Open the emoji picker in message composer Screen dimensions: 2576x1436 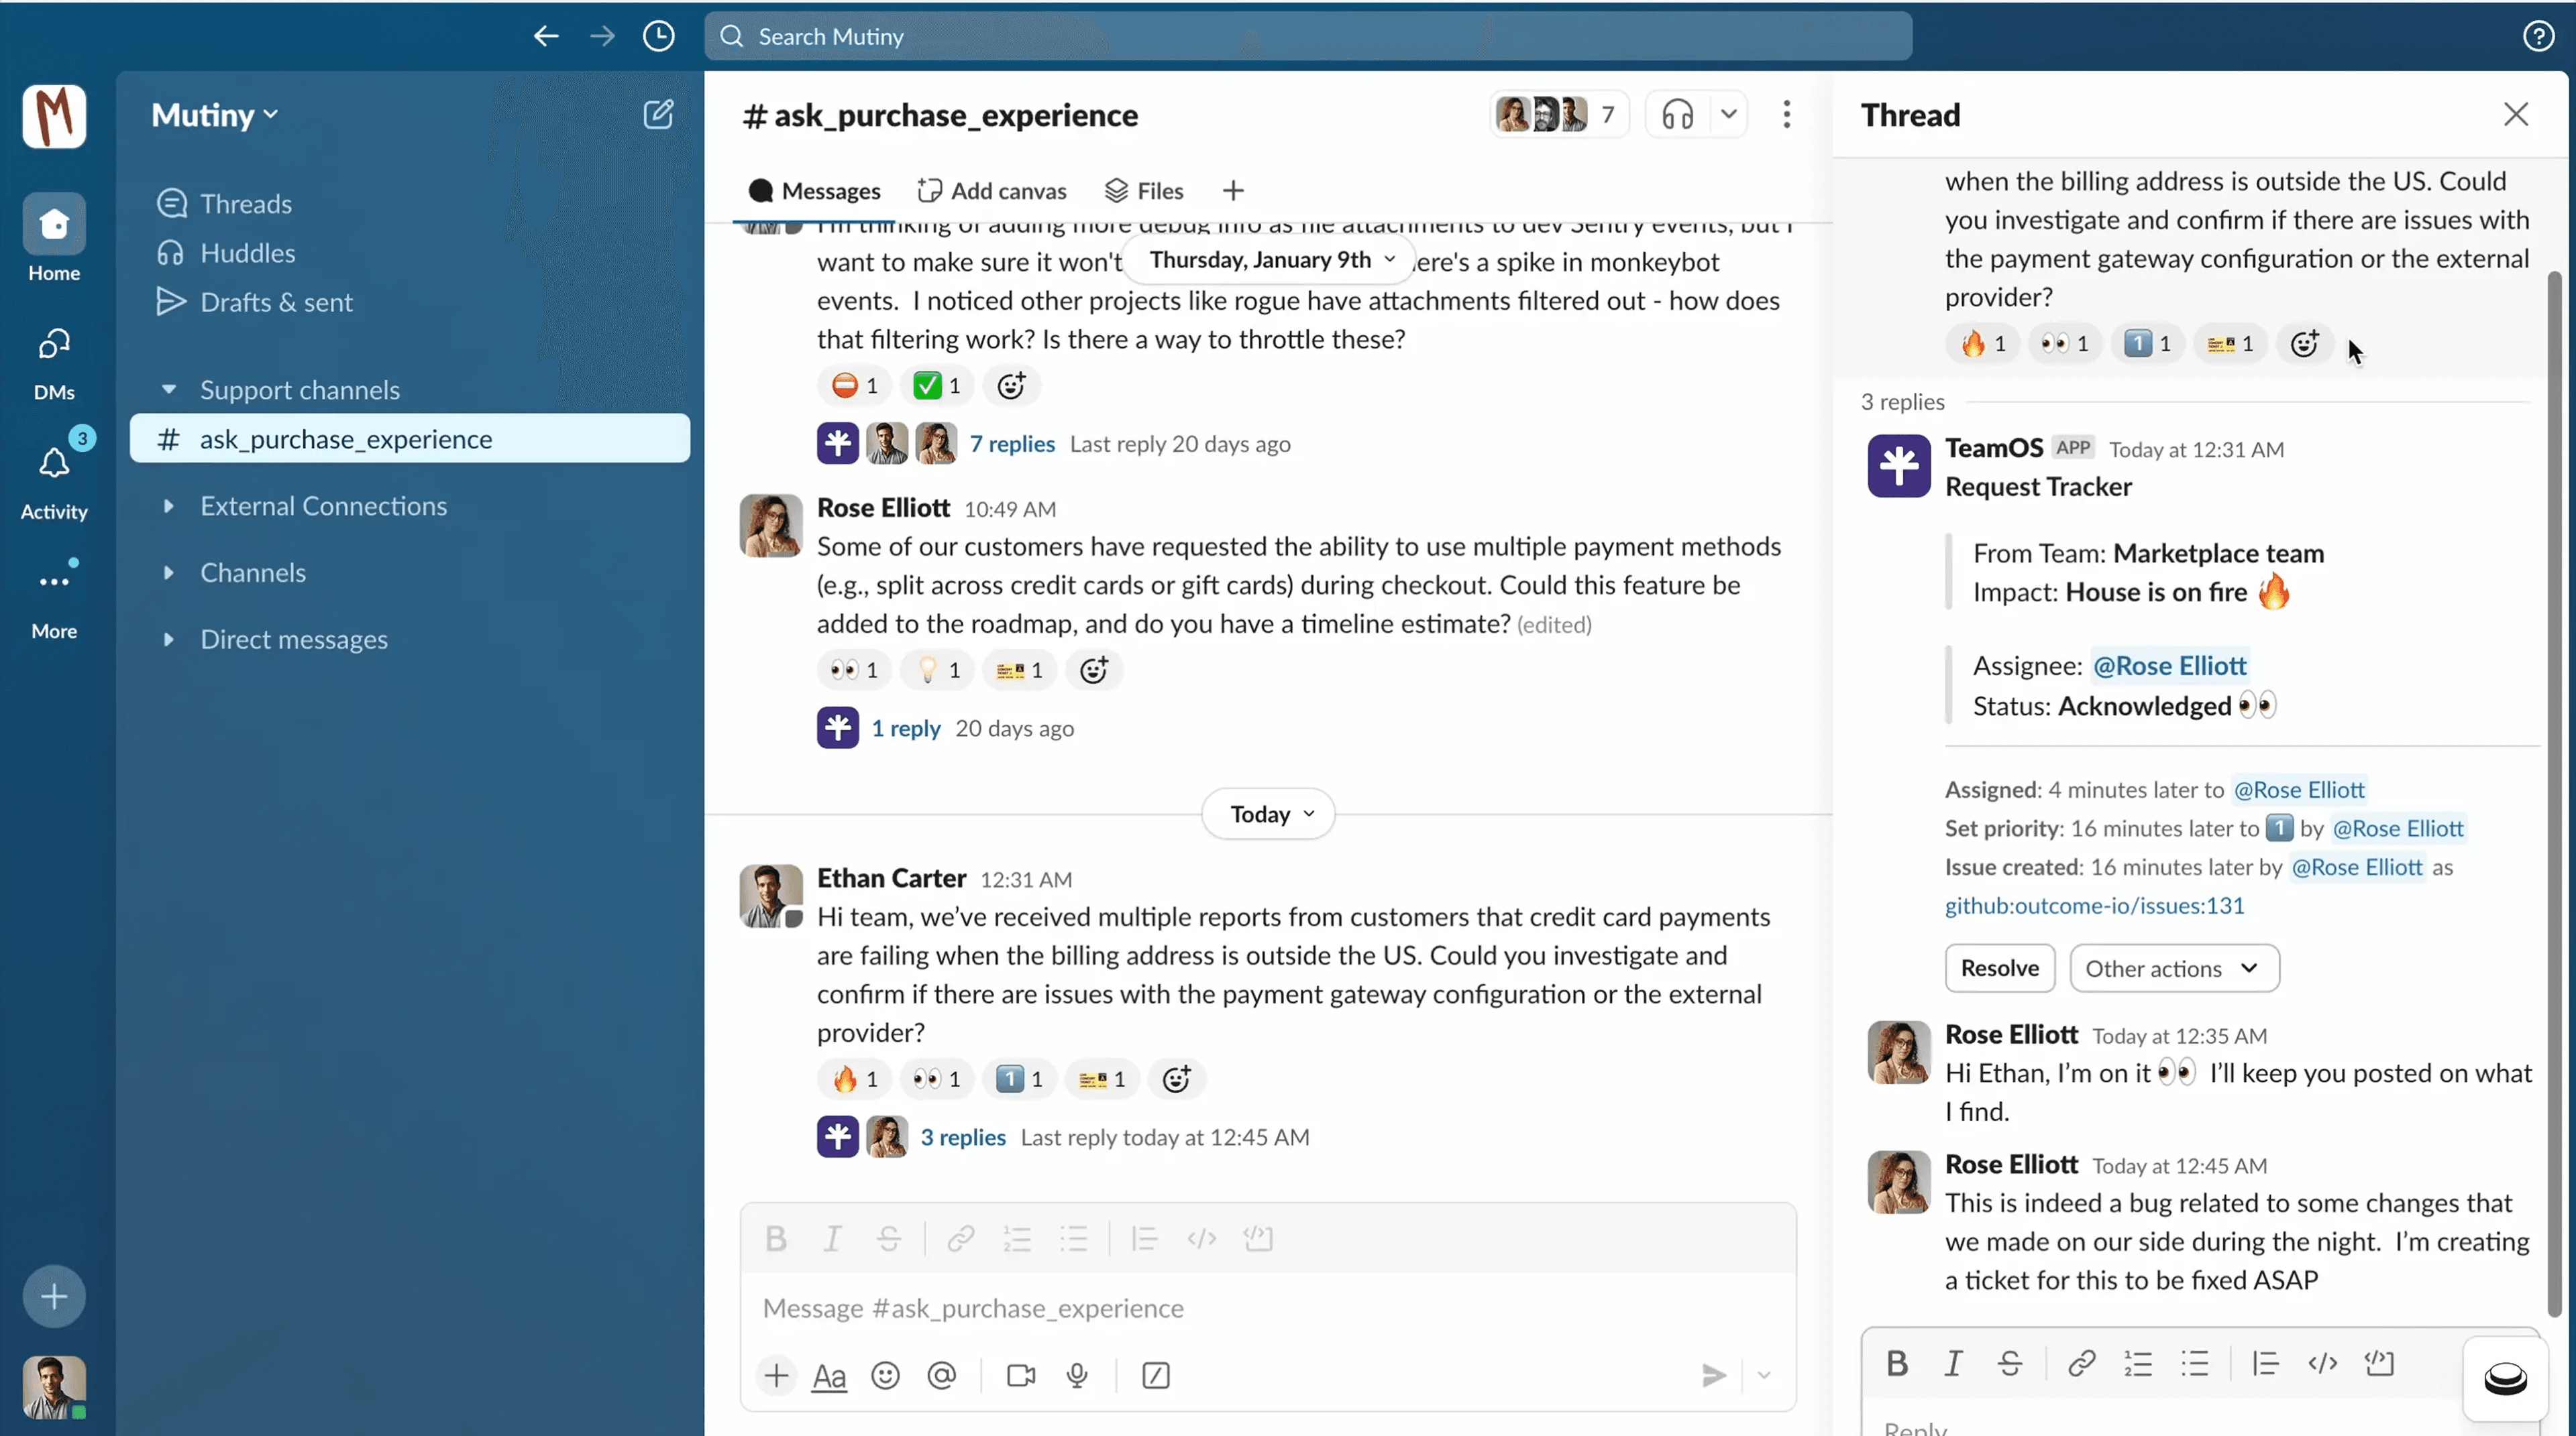click(885, 1376)
